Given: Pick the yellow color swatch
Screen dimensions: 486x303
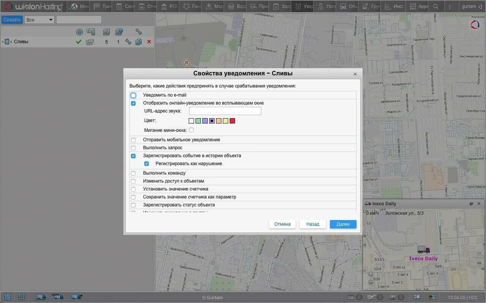Looking at the screenshot, I should coord(226,121).
